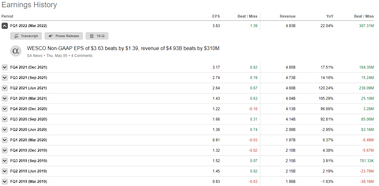Image resolution: width=379 pixels, height=186 pixels.
Task: Expand the FQ1 2019 (Mar 2019) row
Action: click(4, 181)
